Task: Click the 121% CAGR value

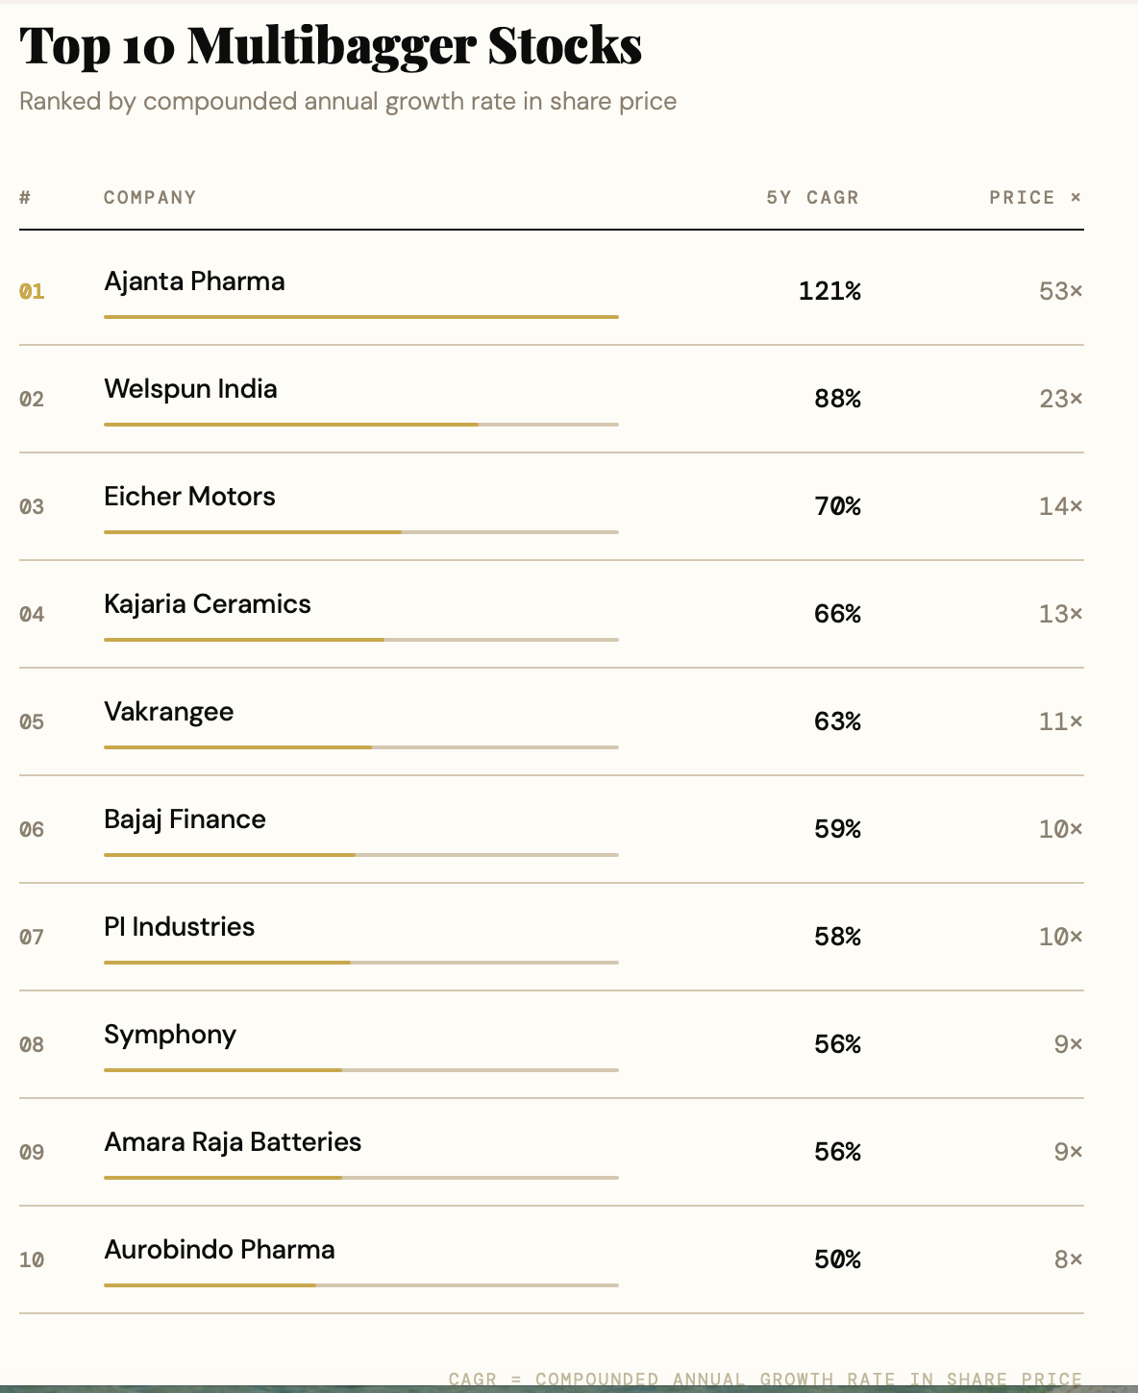Action: point(829,291)
